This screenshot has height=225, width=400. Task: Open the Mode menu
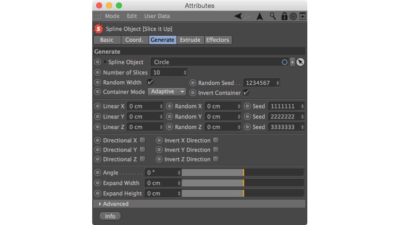point(112,16)
